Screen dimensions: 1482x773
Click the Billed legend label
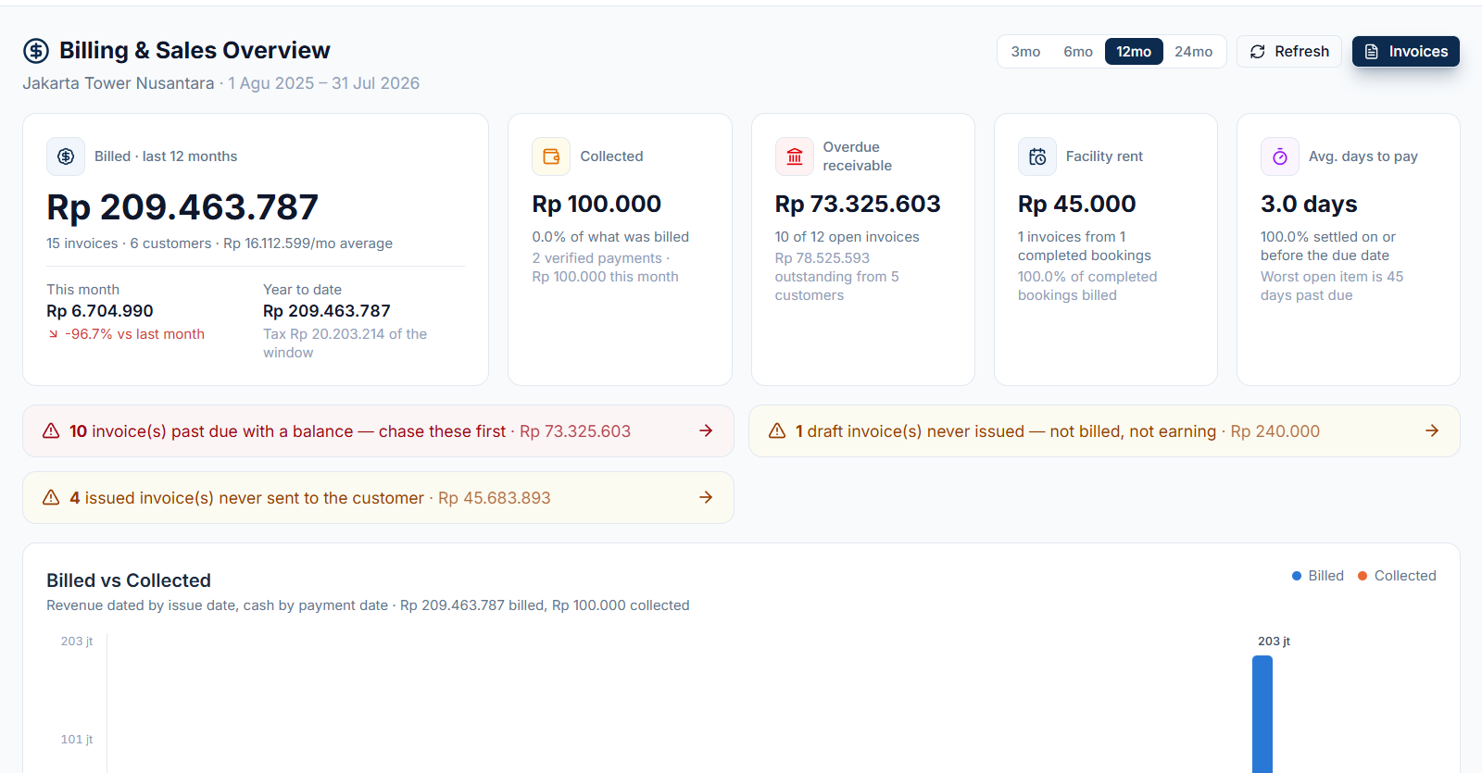tap(1325, 576)
